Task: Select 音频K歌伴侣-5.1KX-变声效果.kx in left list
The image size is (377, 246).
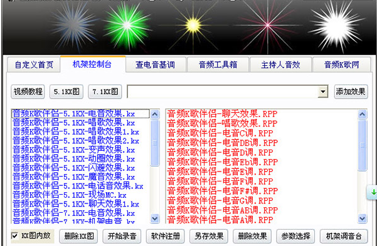Action: [73, 150]
